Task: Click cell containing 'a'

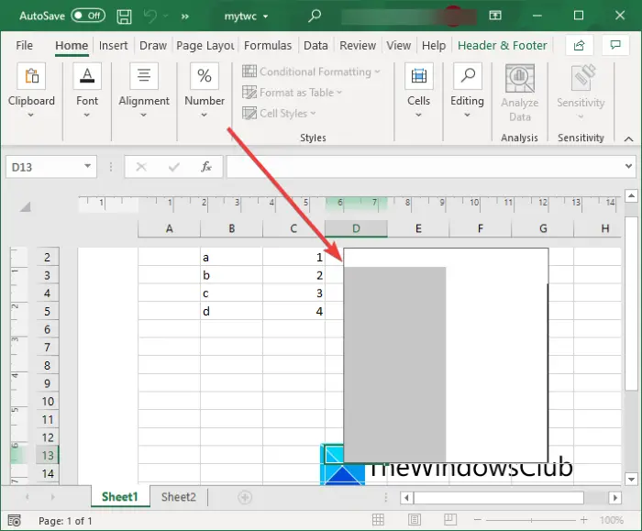Action: pyautogui.click(x=232, y=257)
